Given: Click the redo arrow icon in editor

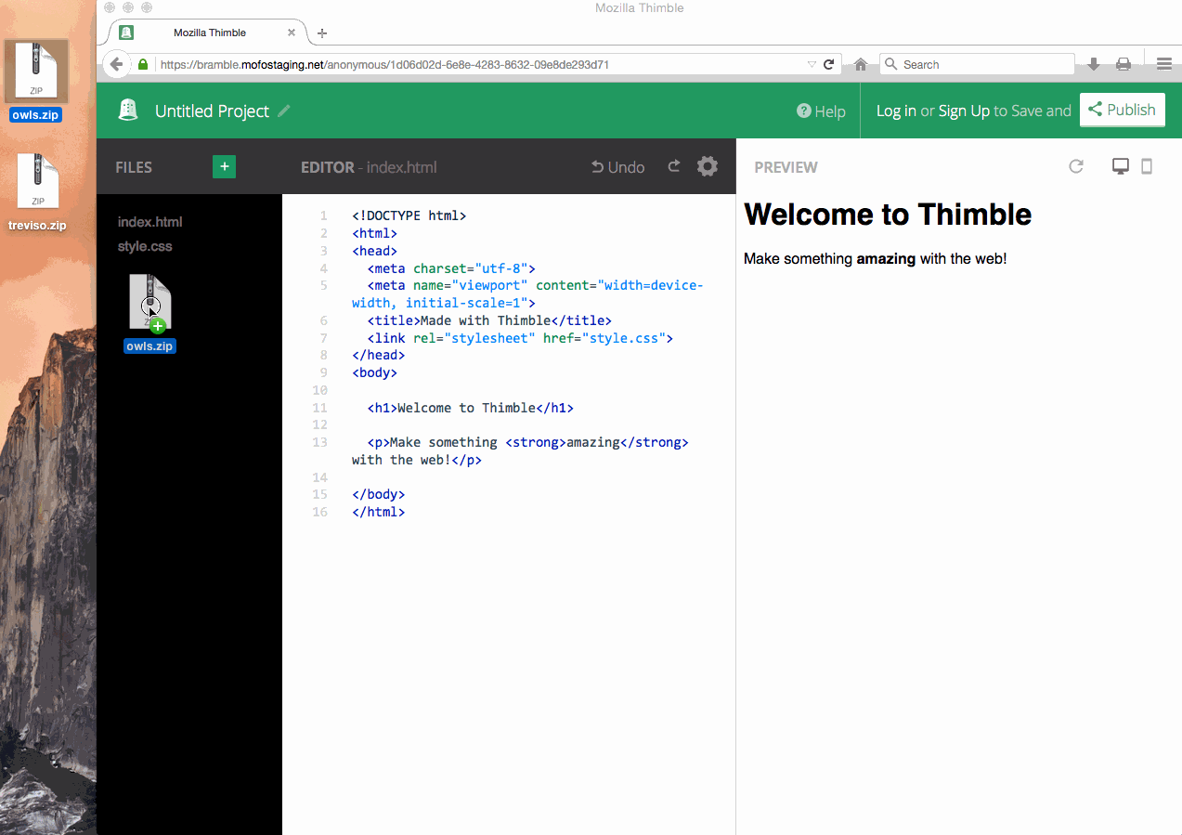Looking at the screenshot, I should tap(674, 166).
